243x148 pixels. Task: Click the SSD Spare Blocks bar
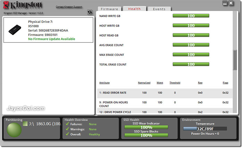146,135
